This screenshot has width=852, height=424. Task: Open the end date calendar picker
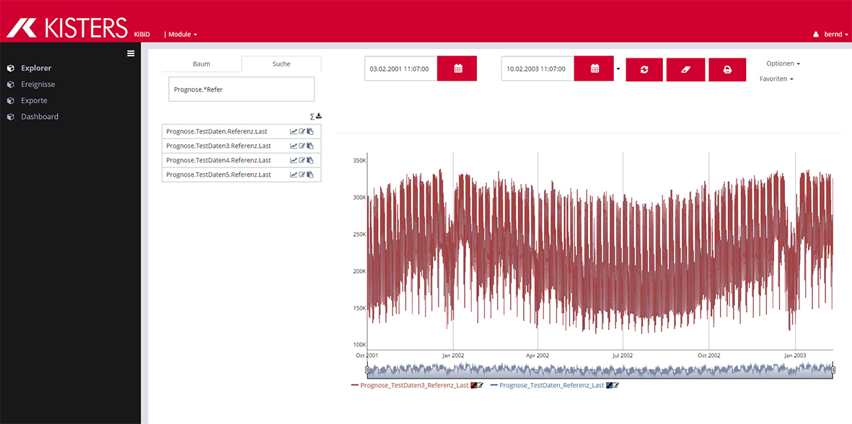point(594,69)
